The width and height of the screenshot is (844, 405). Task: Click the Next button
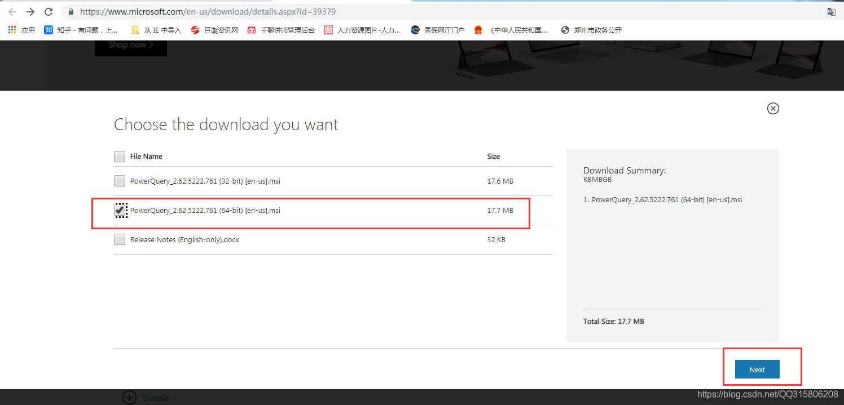pos(757,370)
